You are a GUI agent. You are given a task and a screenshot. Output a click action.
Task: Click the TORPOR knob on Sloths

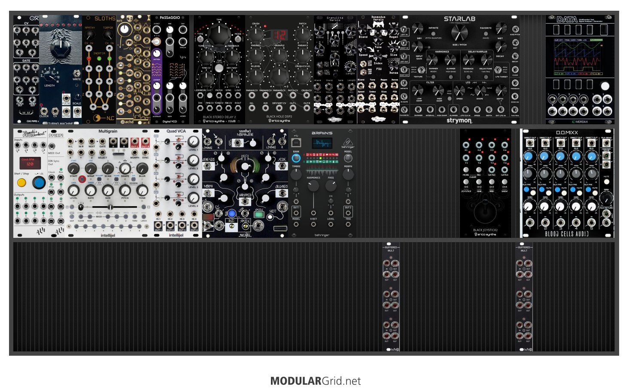(108, 36)
